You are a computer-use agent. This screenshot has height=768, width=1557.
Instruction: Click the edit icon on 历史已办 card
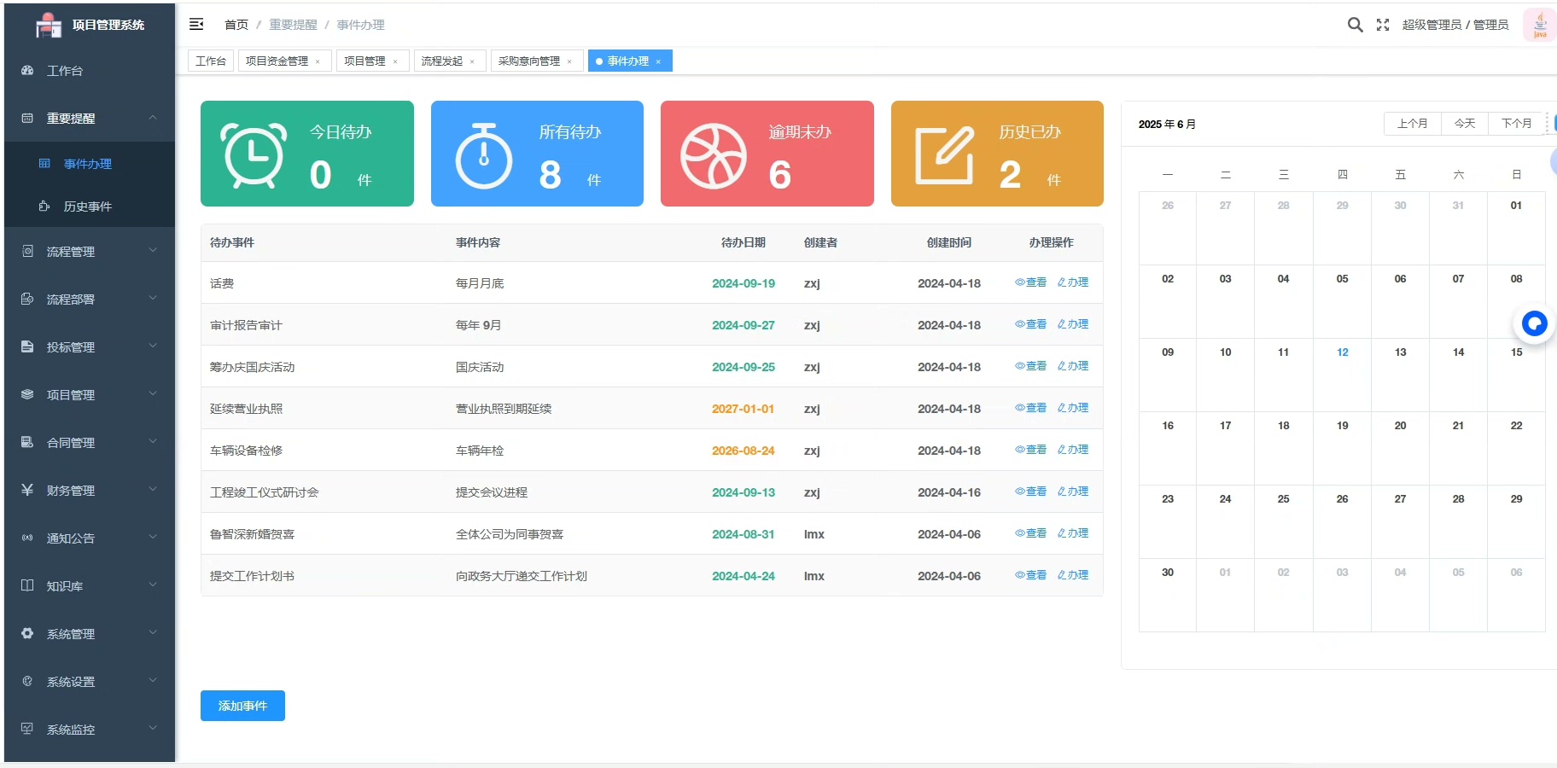click(944, 154)
